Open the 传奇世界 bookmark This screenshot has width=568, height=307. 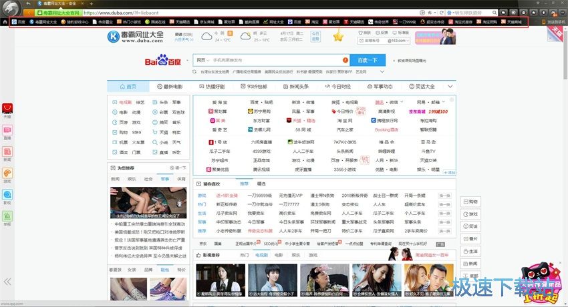click(x=378, y=22)
